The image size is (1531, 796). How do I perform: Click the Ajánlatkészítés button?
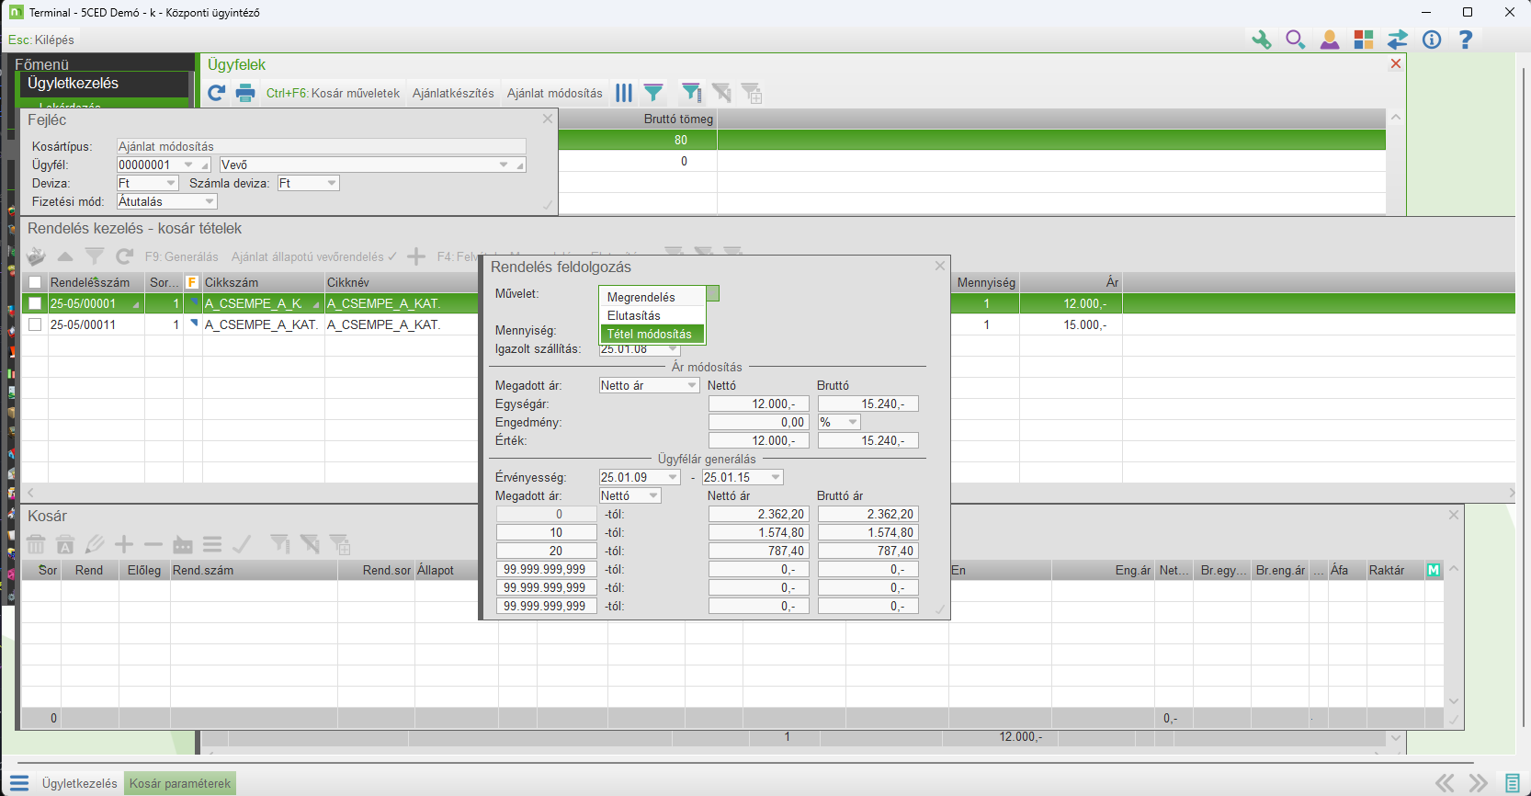coord(453,93)
